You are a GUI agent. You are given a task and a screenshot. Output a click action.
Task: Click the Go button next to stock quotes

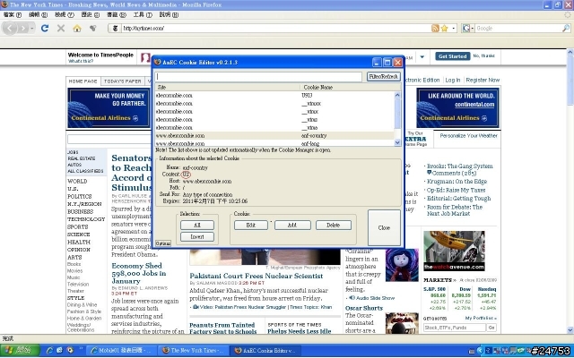point(491,328)
